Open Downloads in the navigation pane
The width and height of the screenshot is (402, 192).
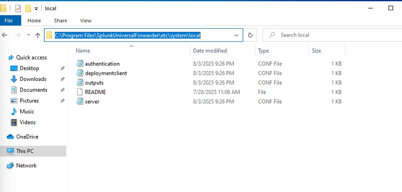(33, 79)
